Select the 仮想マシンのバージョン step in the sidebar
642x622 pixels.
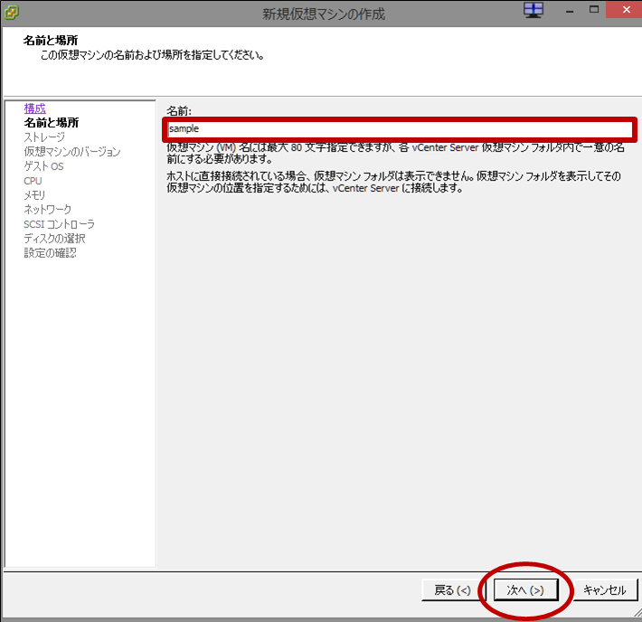click(x=72, y=152)
